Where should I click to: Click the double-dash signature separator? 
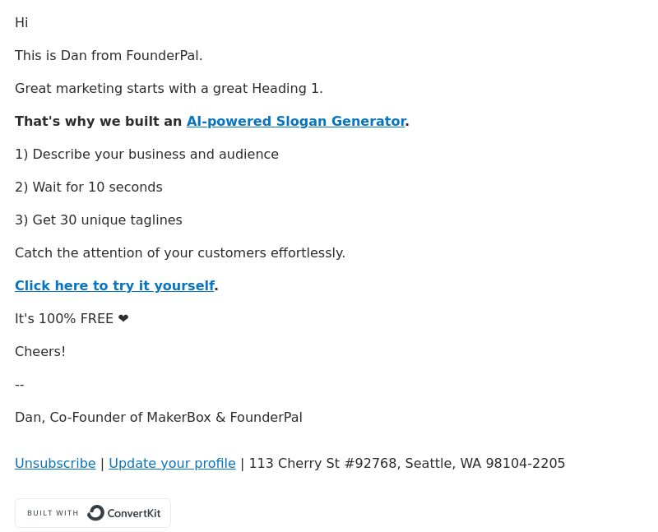19,385
